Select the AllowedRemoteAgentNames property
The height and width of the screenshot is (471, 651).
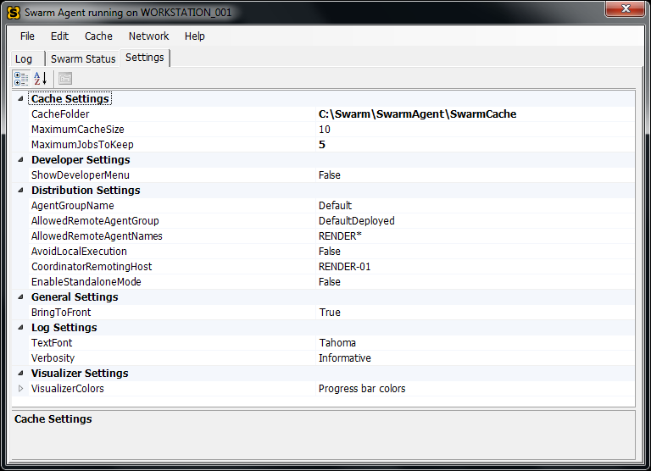(x=97, y=236)
